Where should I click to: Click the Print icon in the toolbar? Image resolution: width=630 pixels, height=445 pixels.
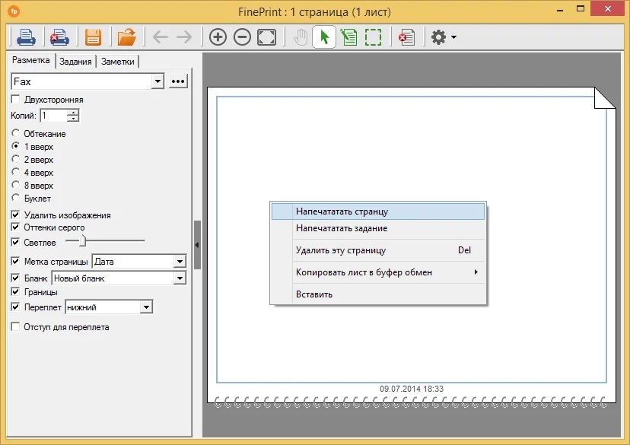(x=27, y=37)
